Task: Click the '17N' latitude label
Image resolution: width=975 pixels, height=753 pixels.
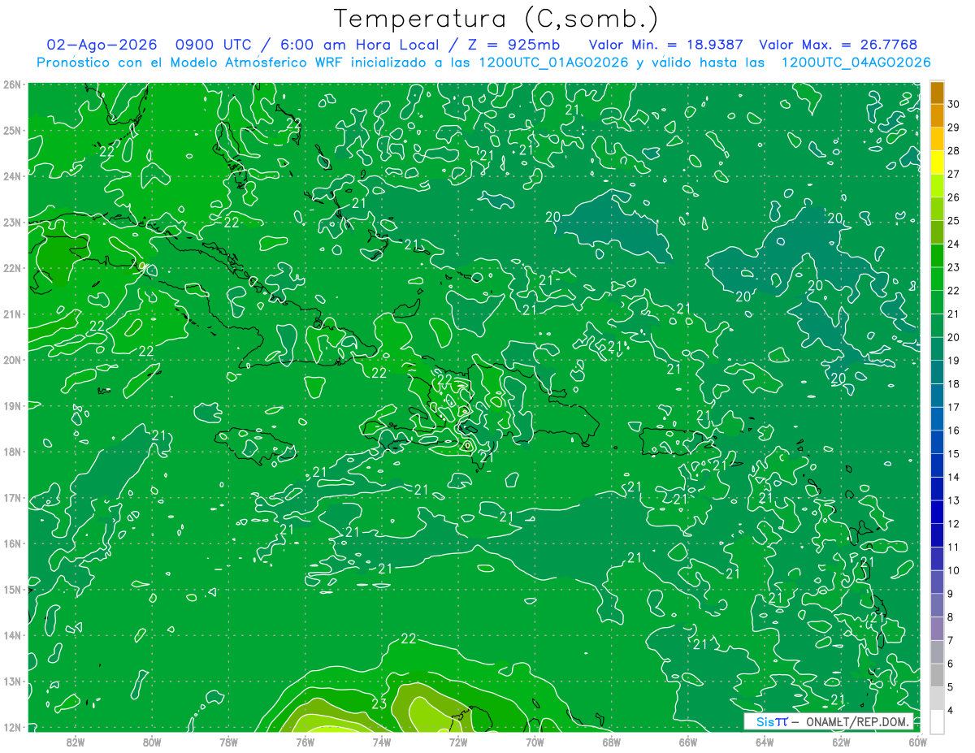Action: (x=12, y=497)
